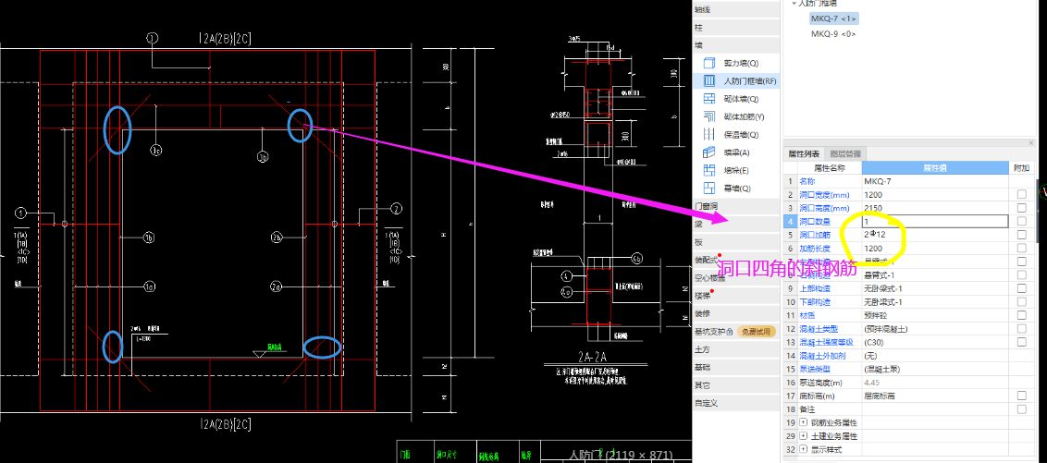Select the 剪力墙(Q) shear wall icon
The height and width of the screenshot is (463, 1047).
coord(709,64)
